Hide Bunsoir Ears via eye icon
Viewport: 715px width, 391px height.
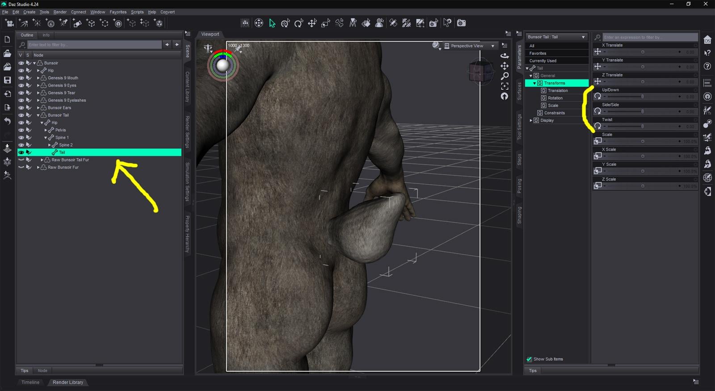pyautogui.click(x=21, y=108)
